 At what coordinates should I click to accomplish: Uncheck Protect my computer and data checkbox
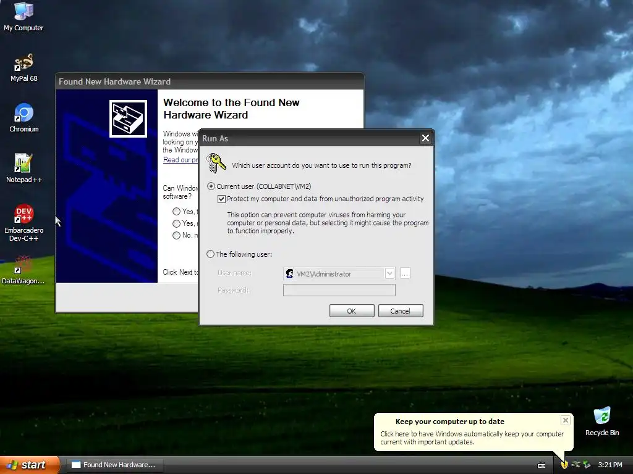tap(221, 199)
